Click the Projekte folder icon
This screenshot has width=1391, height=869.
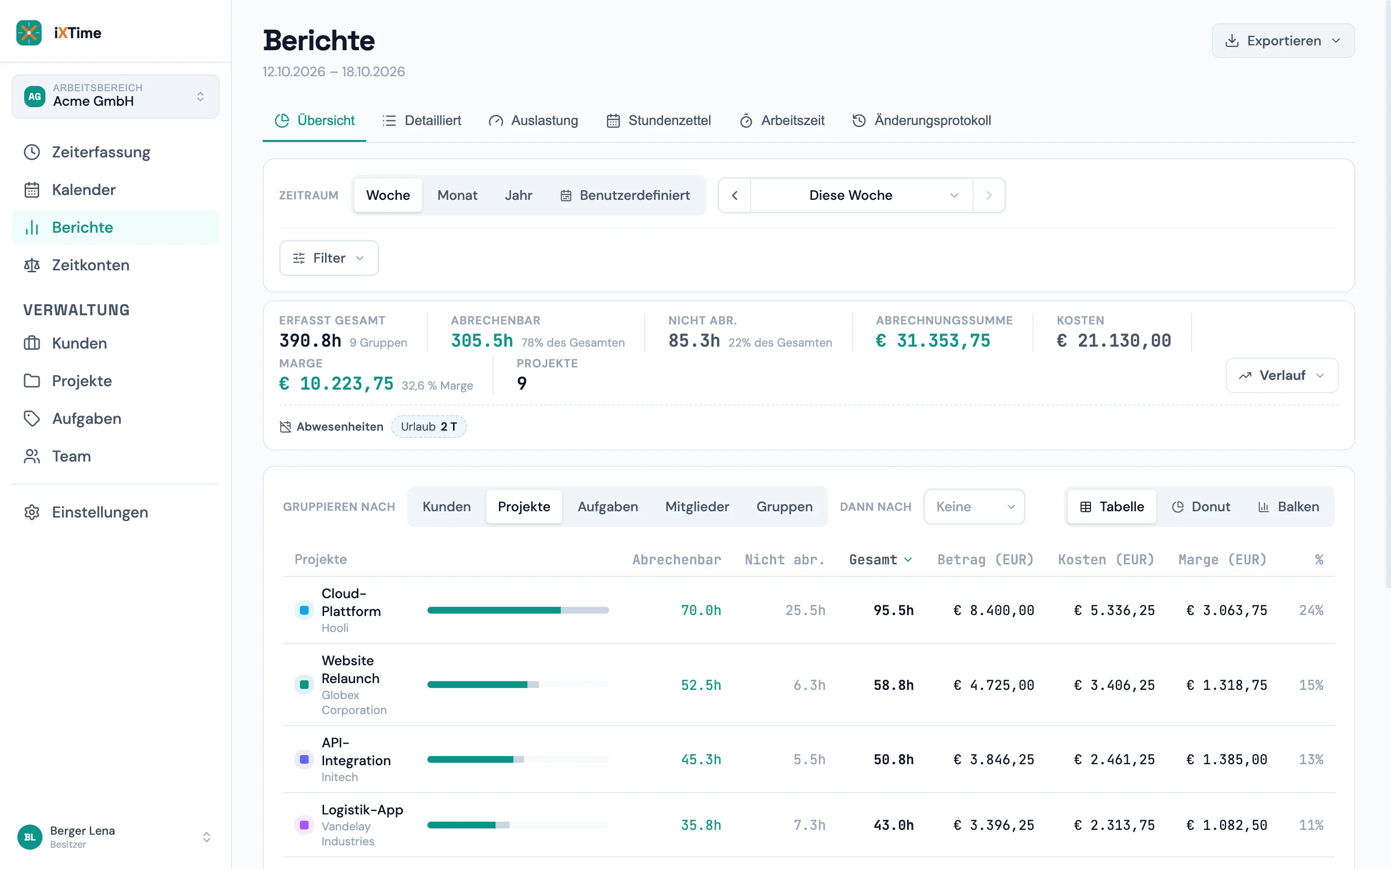point(31,380)
